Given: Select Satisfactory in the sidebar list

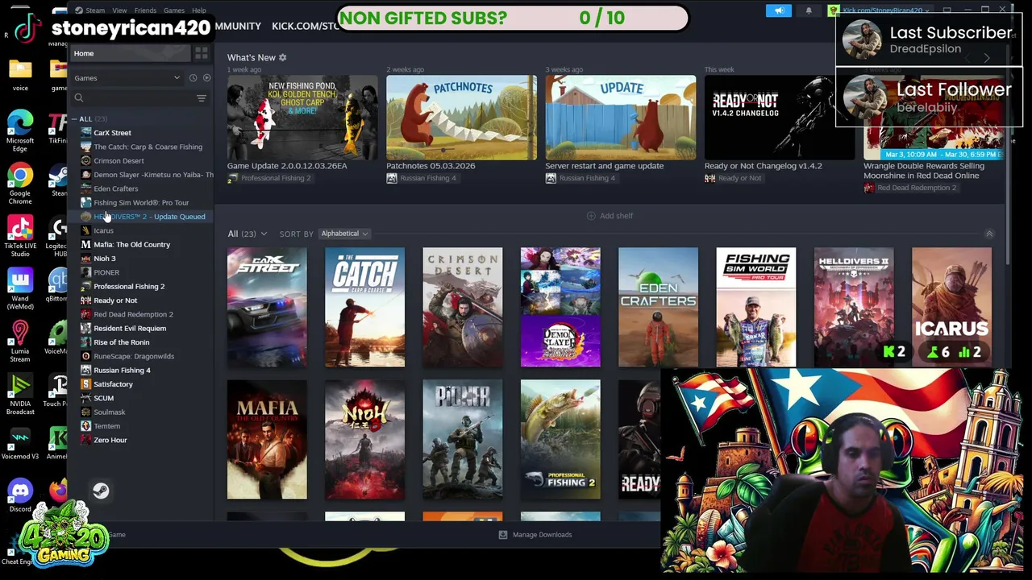Looking at the screenshot, I should point(113,384).
